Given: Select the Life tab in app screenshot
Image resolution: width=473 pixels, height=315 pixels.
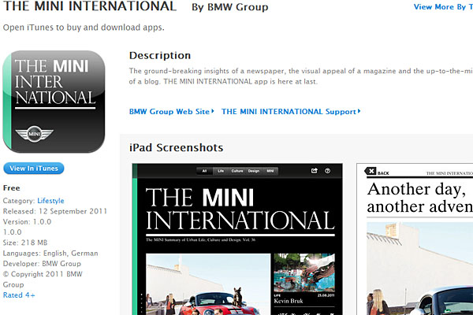Looking at the screenshot, I should pos(221,170).
